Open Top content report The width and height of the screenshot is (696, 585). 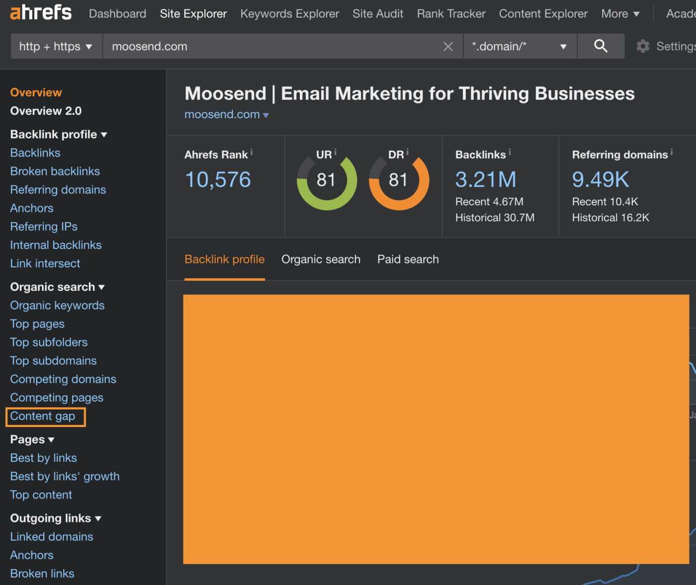pyautogui.click(x=41, y=495)
